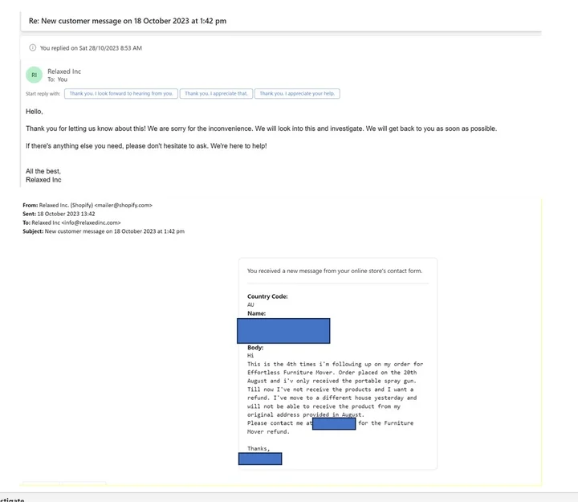Viewport: 578px width, 502px height.
Task: Click the 'Sent: 18 October 2023 13:42' line
Action: 59,214
